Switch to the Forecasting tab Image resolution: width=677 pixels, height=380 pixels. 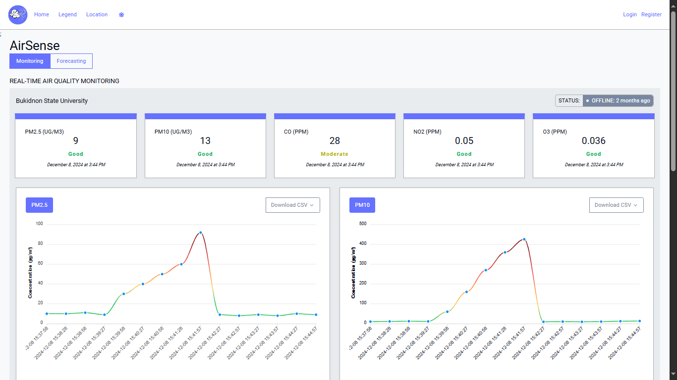[71, 61]
